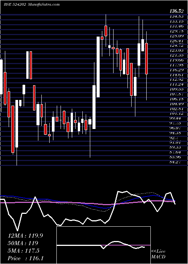Click the 133.15 price axis label
Image resolution: width=188 pixels, height=264 pixels.
click(177, 21)
